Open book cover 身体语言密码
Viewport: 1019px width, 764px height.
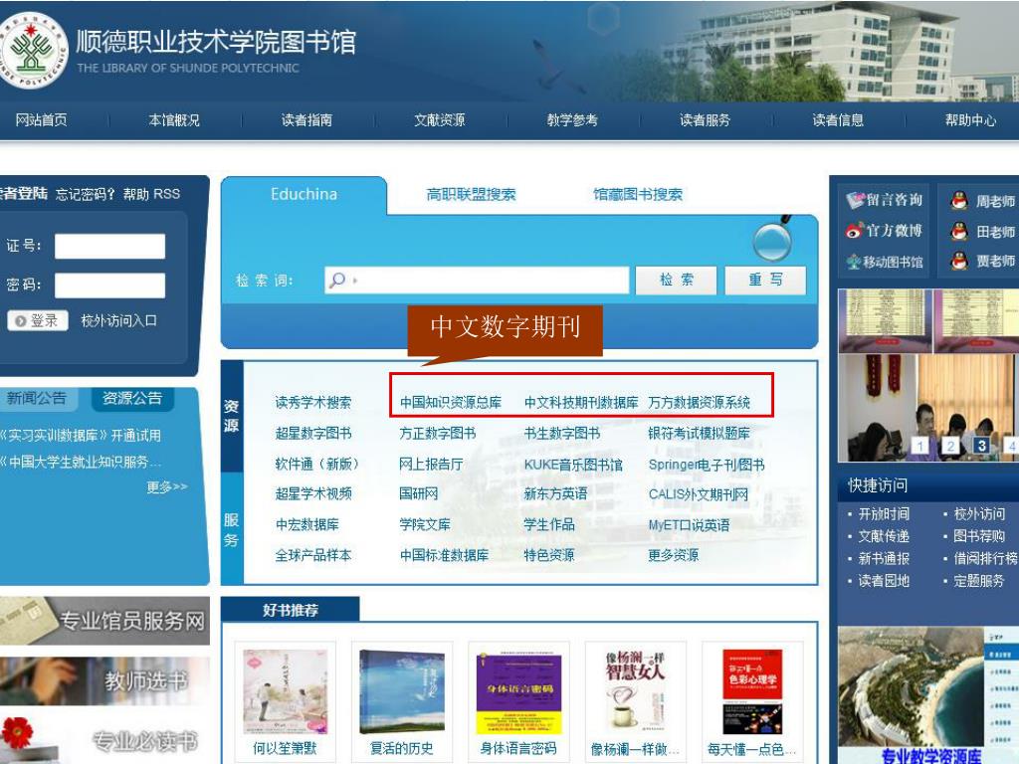tap(518, 692)
